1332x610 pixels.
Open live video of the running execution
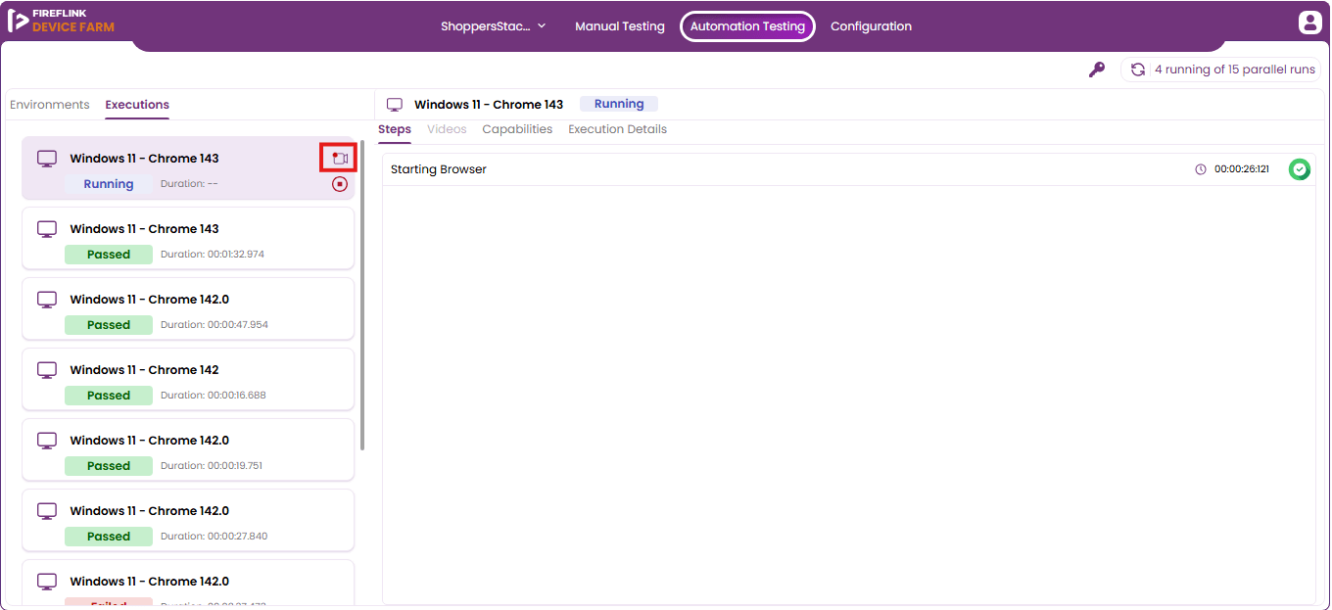[340, 159]
